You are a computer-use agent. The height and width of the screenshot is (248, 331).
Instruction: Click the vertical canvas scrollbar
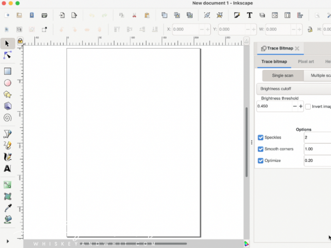[x=246, y=142]
